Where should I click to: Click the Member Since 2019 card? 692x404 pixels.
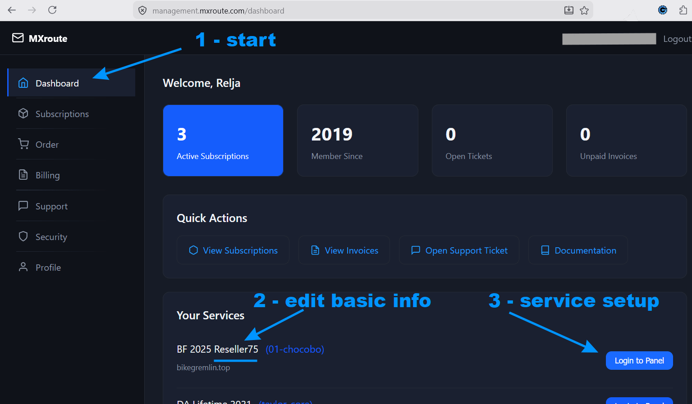point(357,141)
